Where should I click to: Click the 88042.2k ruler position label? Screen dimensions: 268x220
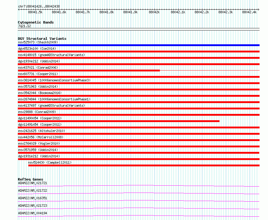[202, 12]
